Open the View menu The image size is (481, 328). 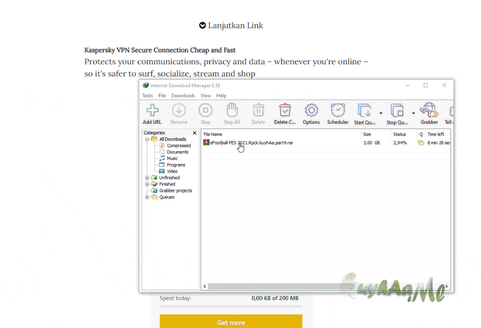(205, 95)
